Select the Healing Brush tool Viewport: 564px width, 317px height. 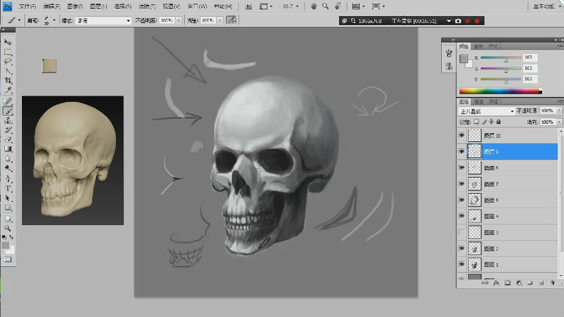(x=8, y=101)
